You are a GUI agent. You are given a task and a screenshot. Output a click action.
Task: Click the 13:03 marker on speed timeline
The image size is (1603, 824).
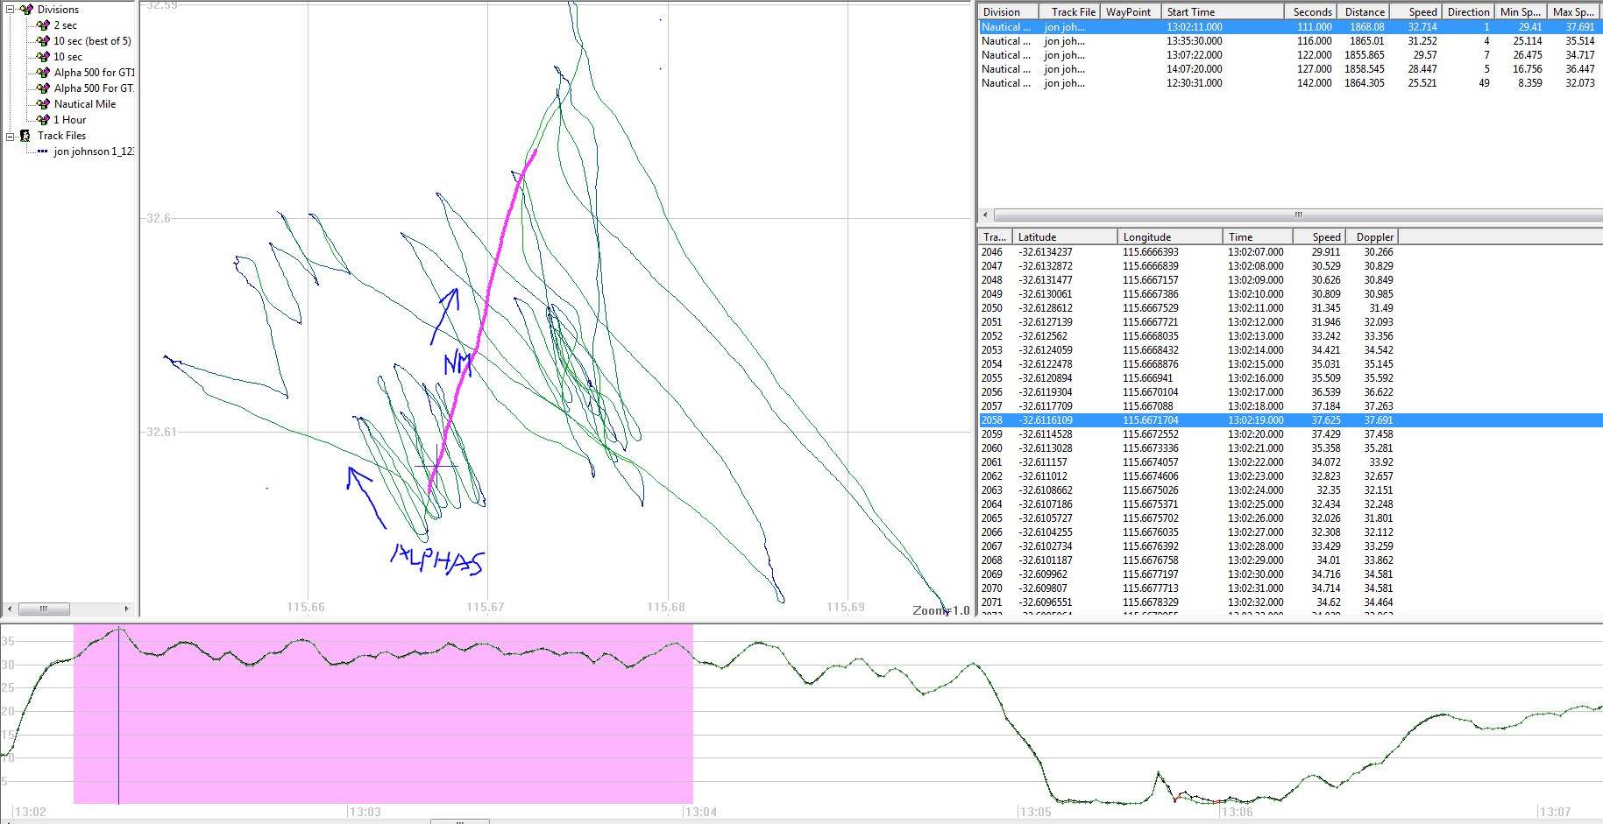click(364, 812)
